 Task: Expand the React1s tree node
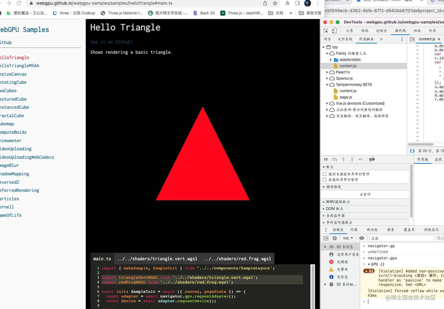(x=327, y=72)
